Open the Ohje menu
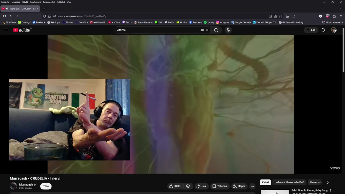Screen dimensions: 345x194 point(69,2)
